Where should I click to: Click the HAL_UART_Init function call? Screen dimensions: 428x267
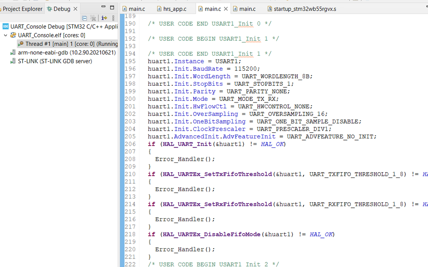click(x=187, y=144)
